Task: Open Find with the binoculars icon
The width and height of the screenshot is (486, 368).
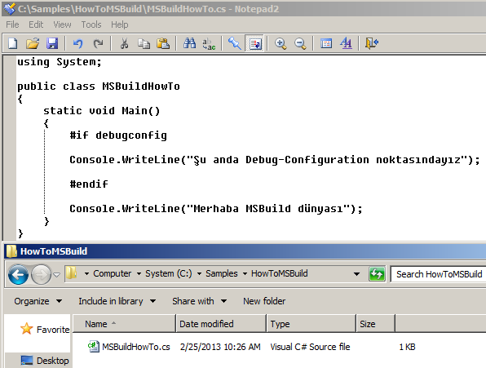Action: coord(189,43)
